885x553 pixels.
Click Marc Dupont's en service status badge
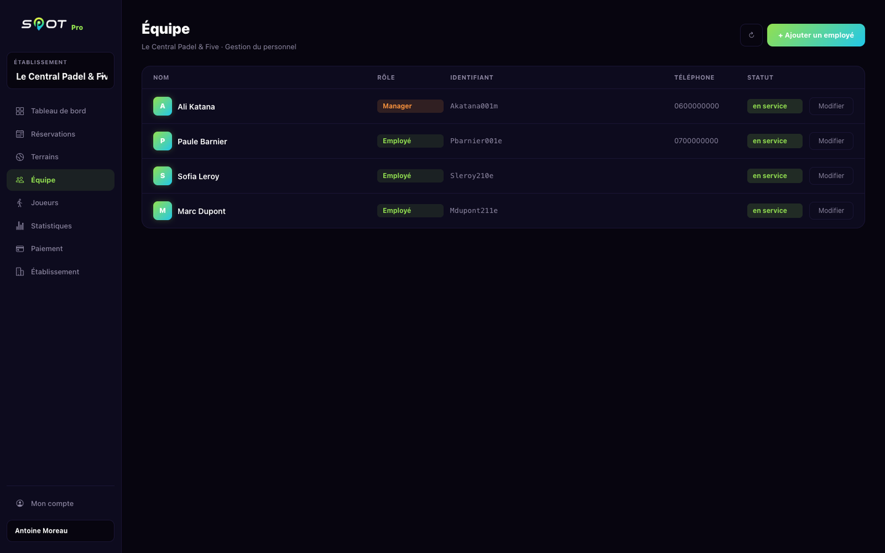point(774,211)
